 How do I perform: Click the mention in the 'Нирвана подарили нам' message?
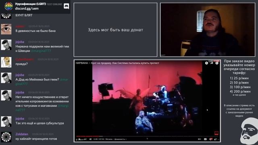(41, 51)
